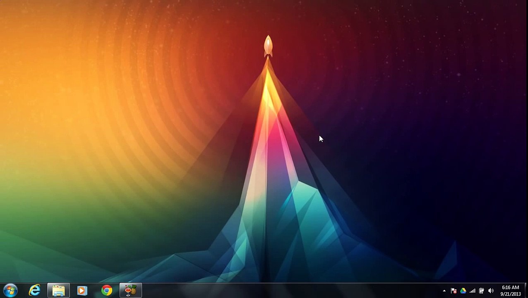Screen dimensions: 528x298
Task: Open the 6:16 AM clock and date
Action: coord(510,291)
